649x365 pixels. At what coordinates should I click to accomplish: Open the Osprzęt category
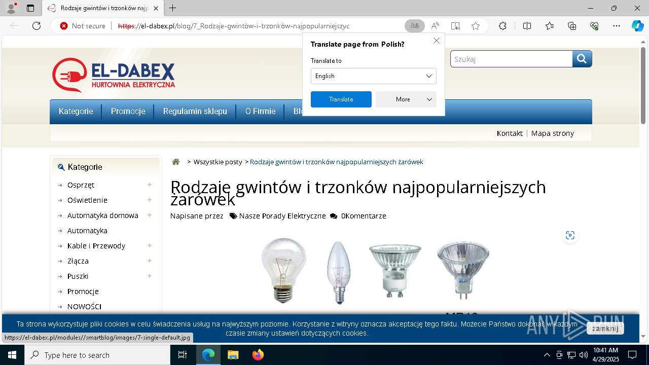pyautogui.click(x=81, y=185)
